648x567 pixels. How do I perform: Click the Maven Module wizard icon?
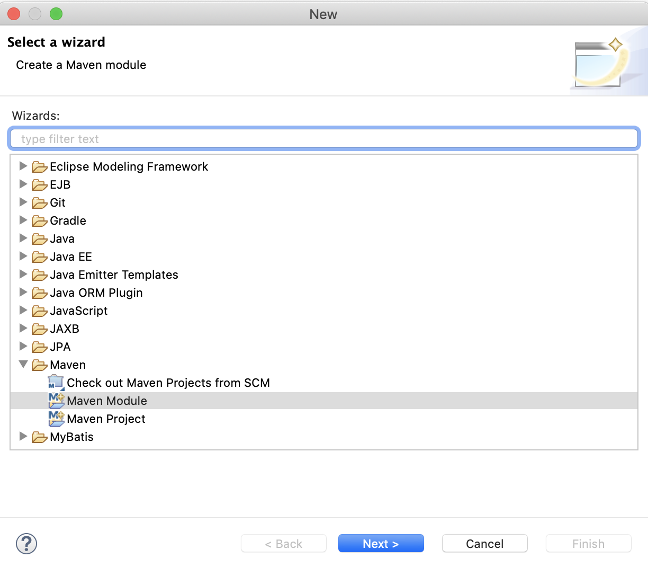[x=56, y=401]
